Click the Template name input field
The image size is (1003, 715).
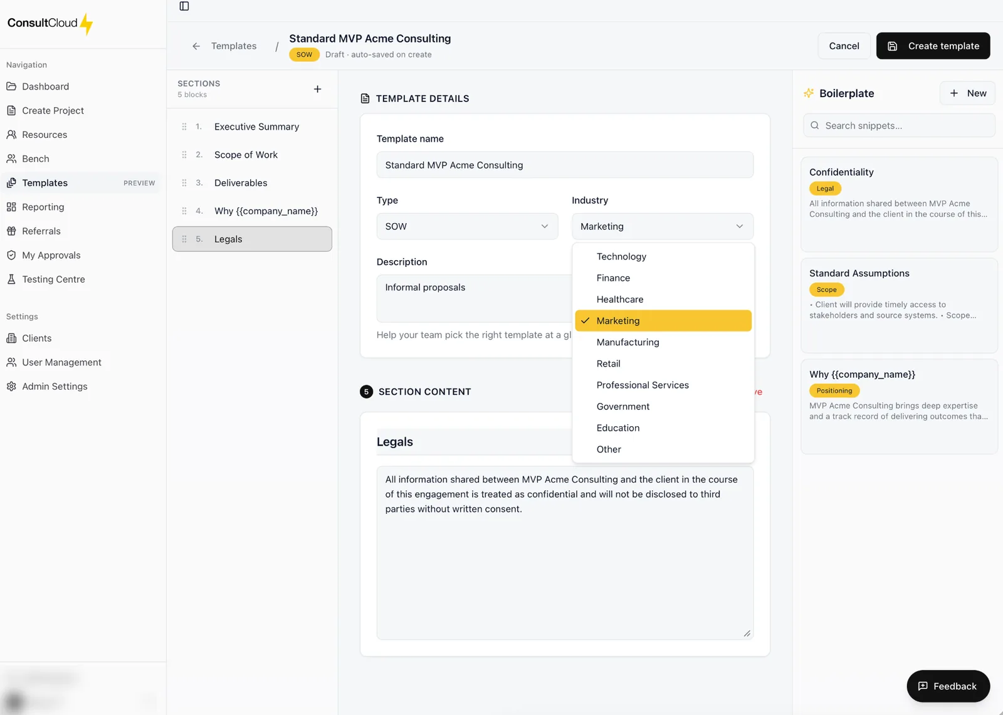565,165
